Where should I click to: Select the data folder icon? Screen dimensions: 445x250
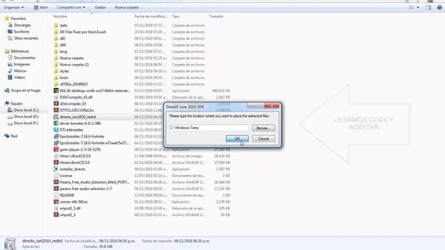[x=56, y=25]
